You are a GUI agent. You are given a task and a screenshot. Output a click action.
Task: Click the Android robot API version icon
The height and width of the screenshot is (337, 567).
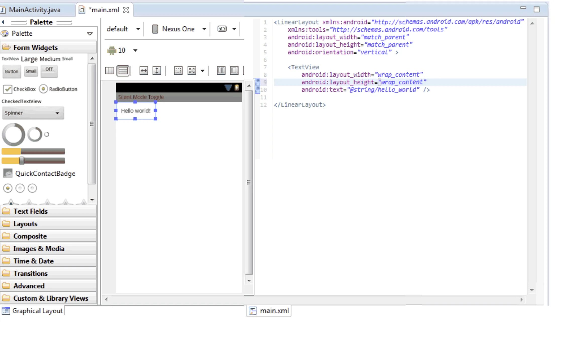(x=111, y=50)
